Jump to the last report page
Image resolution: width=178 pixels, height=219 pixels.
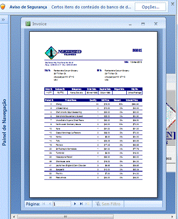[81, 204]
